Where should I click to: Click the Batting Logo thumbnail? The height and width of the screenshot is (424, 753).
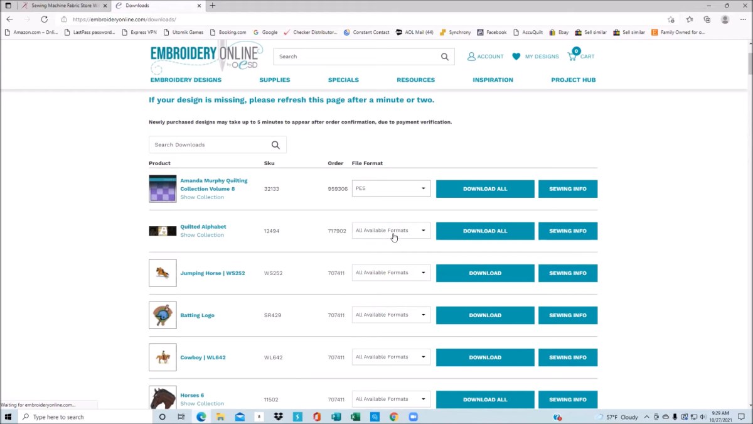click(163, 315)
